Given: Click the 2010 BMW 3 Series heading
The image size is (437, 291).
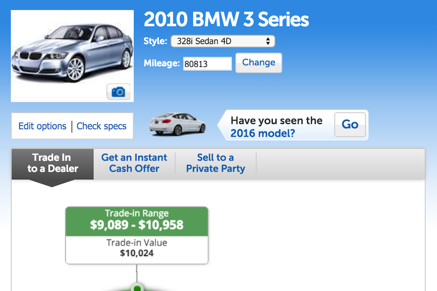Looking at the screenshot, I should pyautogui.click(x=226, y=20).
